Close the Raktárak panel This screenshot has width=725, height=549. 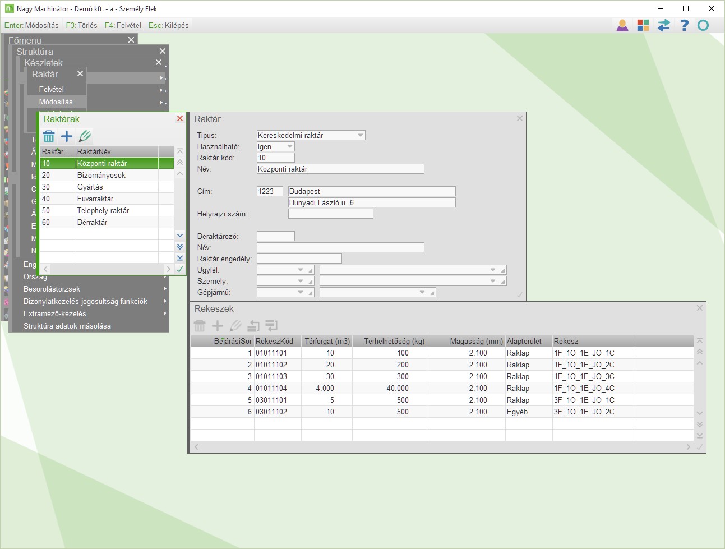(x=180, y=118)
